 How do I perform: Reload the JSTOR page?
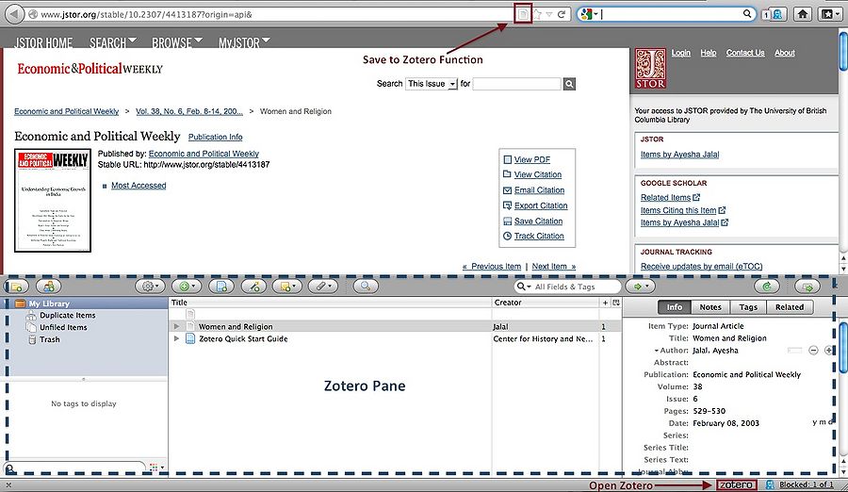[562, 14]
